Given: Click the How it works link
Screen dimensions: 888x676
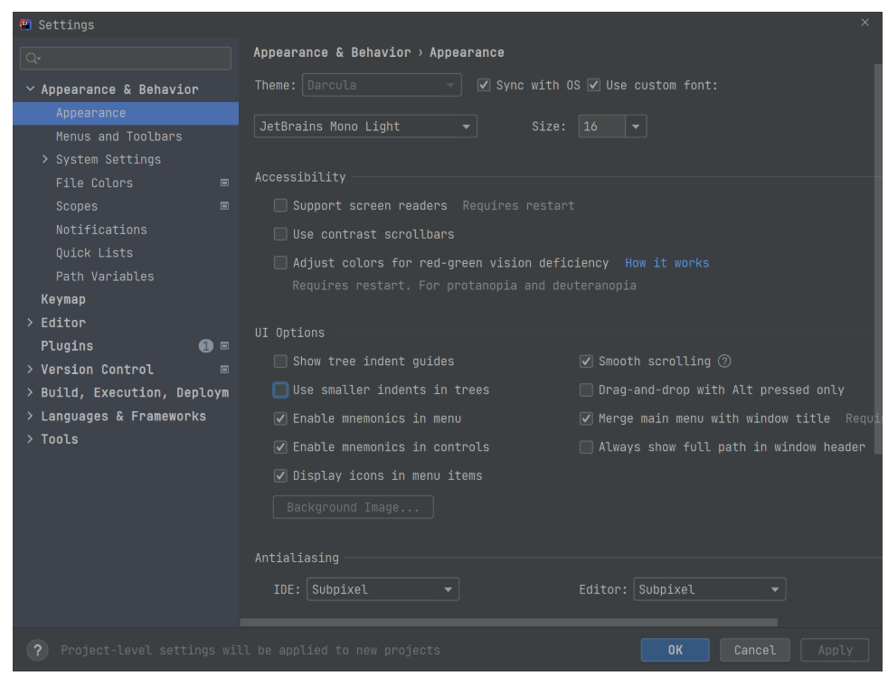Looking at the screenshot, I should point(667,262).
